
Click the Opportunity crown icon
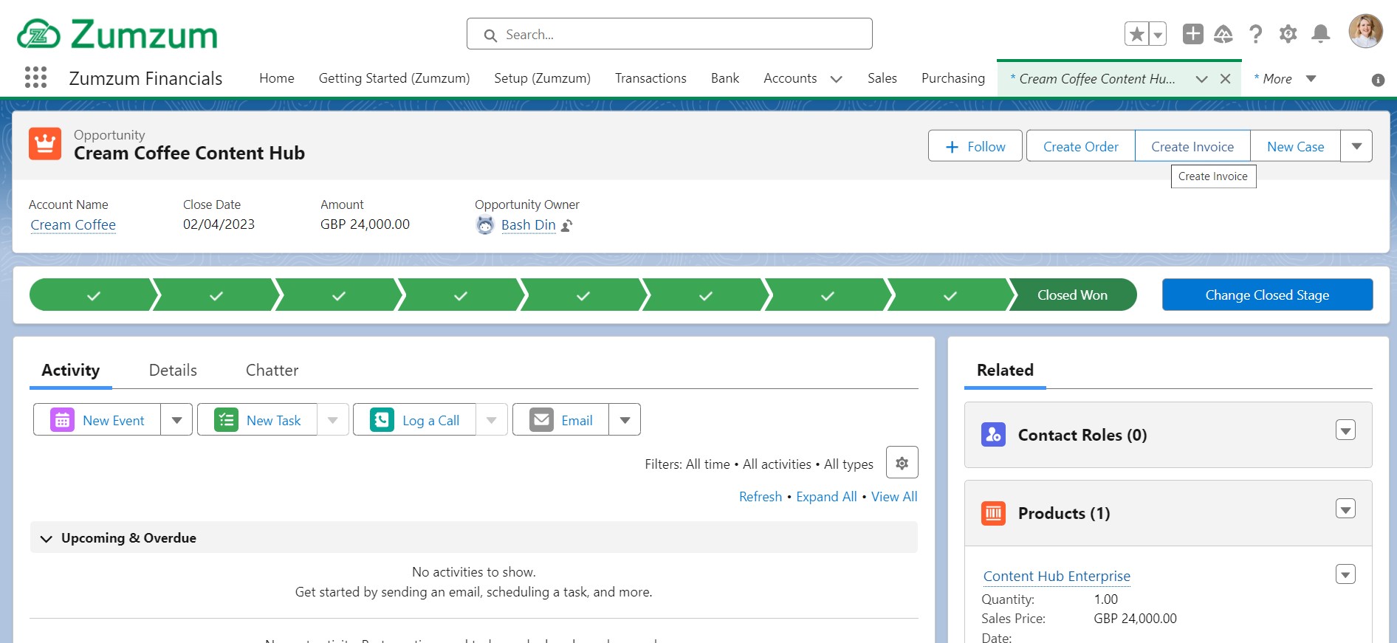(45, 144)
